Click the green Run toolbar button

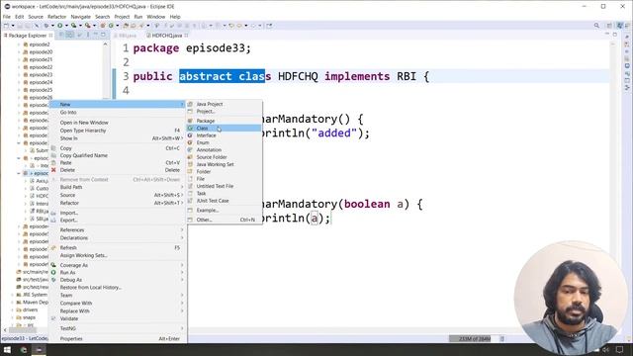[x=59, y=26]
